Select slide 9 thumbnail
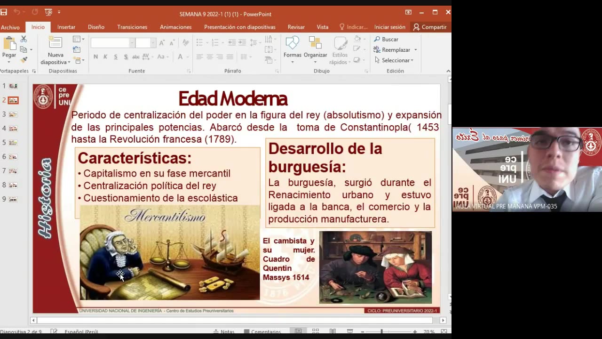The width and height of the screenshot is (602, 339). click(x=13, y=199)
